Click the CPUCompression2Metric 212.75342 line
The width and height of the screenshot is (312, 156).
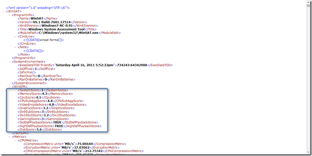[83, 151]
